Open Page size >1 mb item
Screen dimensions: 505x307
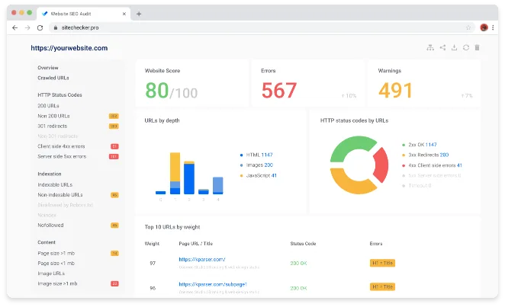(56, 254)
